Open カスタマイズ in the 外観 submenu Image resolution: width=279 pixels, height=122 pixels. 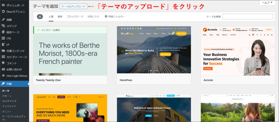[9, 101]
